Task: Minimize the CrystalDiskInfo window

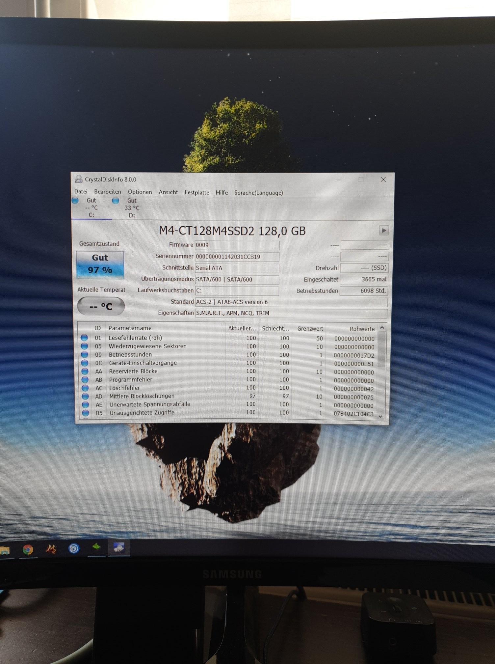Action: (339, 180)
